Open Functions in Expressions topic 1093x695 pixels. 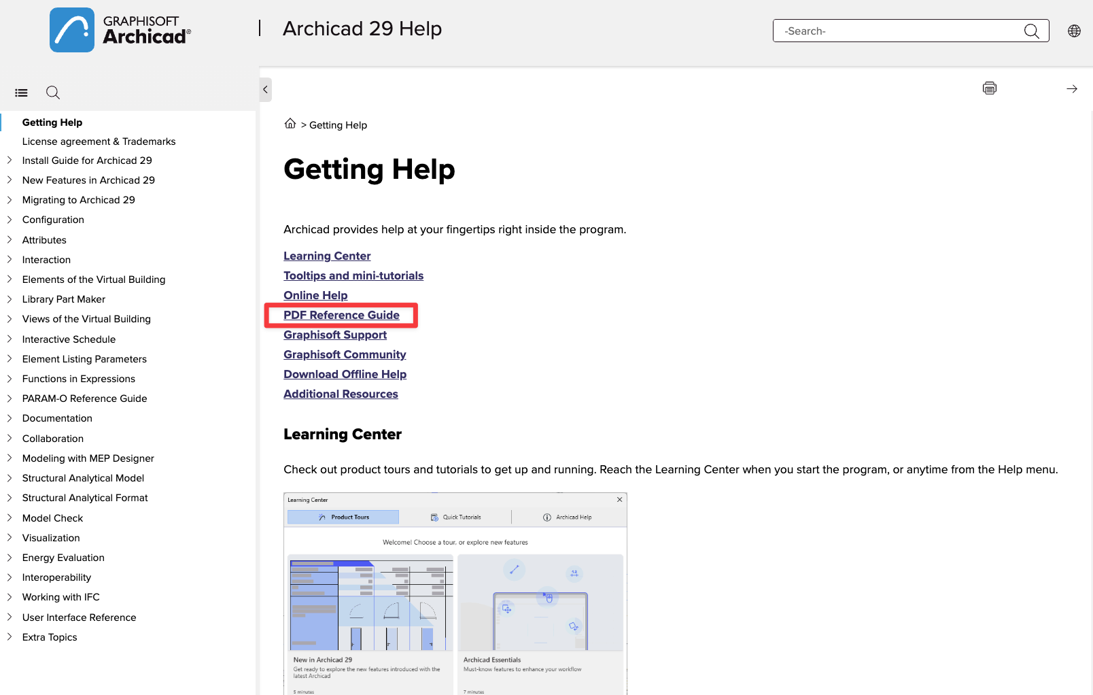pyautogui.click(x=79, y=379)
